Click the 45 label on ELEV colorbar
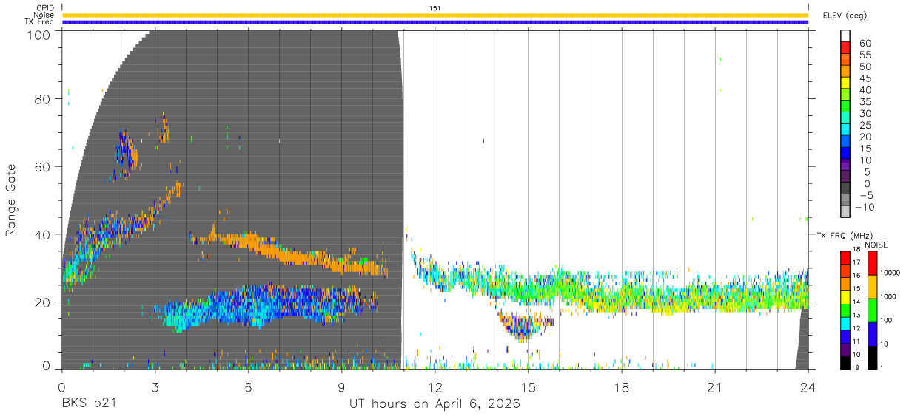 pyautogui.click(x=864, y=78)
